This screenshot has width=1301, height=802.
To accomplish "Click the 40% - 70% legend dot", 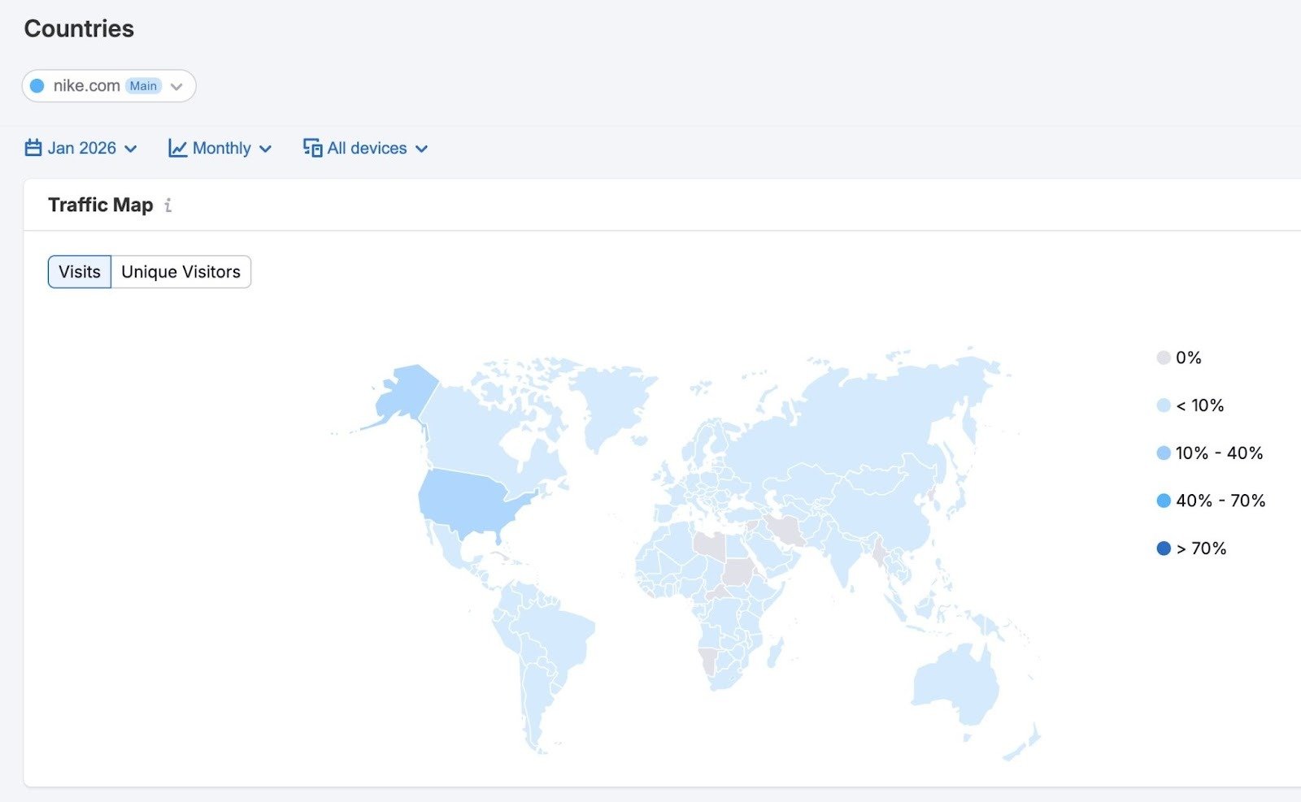I will pyautogui.click(x=1162, y=501).
